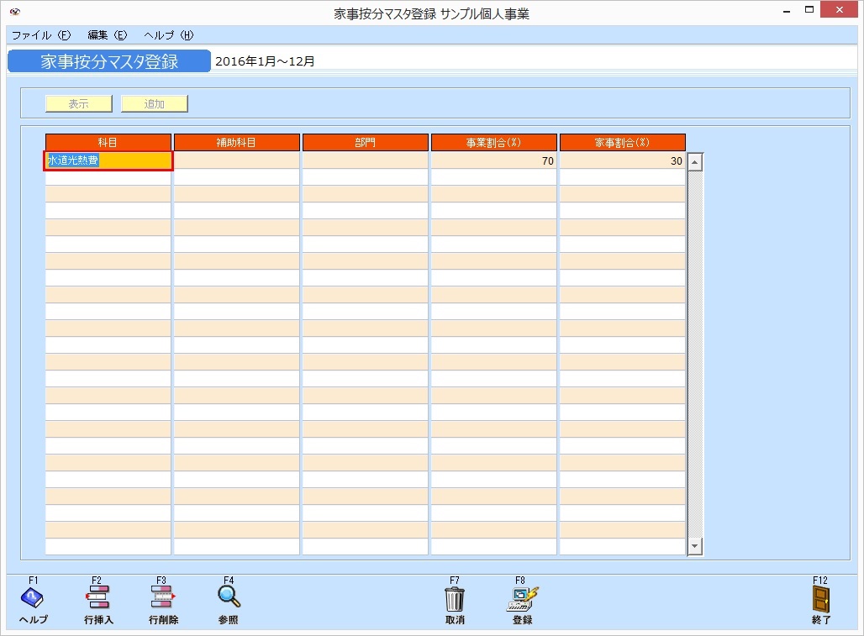864x636 pixels.
Task: Click the scrollbar down arrow
Action: (x=695, y=546)
